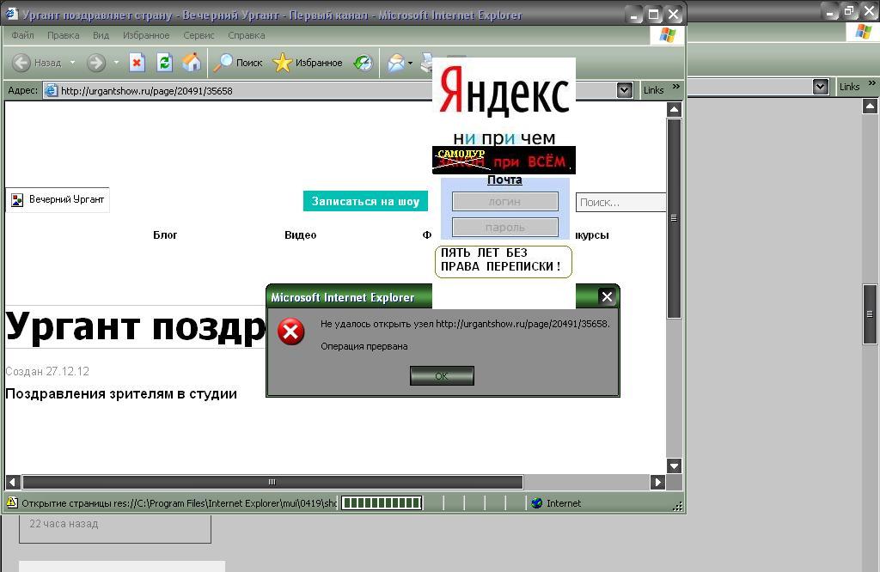Go to the Home page icon

(192, 63)
